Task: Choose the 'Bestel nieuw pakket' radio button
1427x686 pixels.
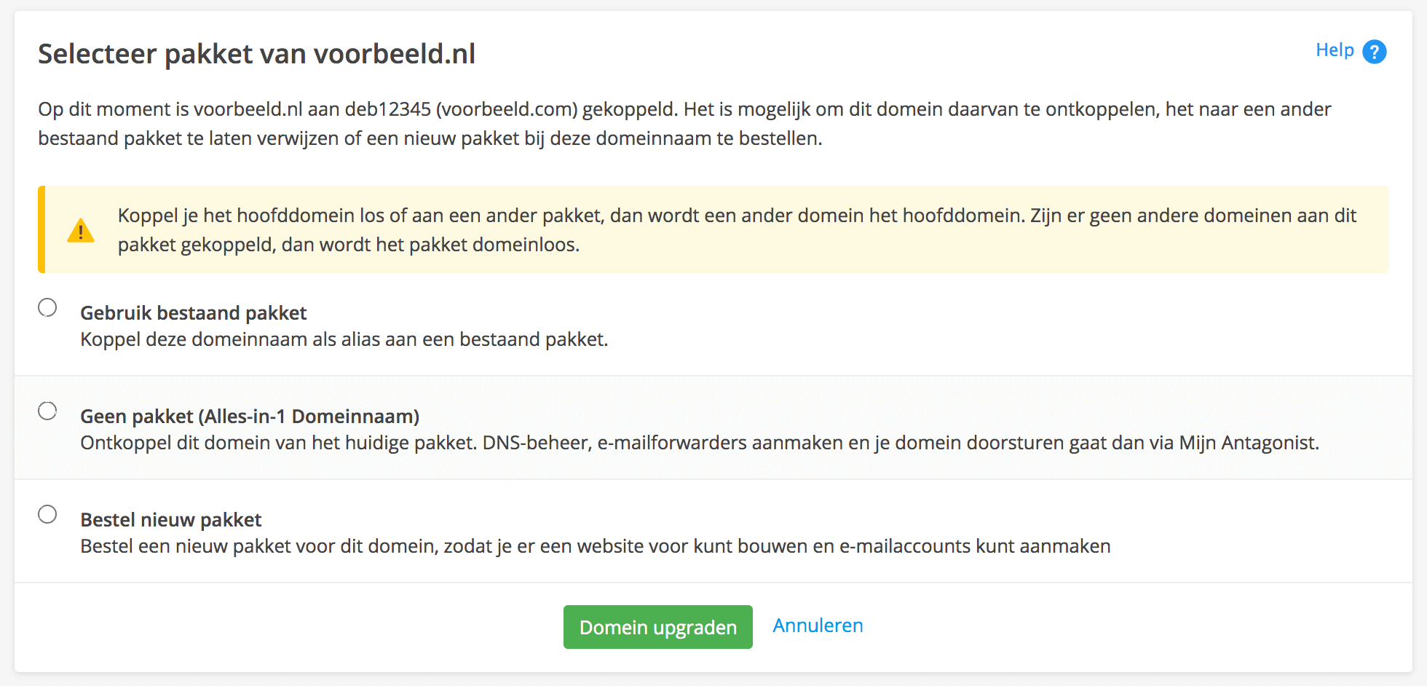Action: click(47, 514)
